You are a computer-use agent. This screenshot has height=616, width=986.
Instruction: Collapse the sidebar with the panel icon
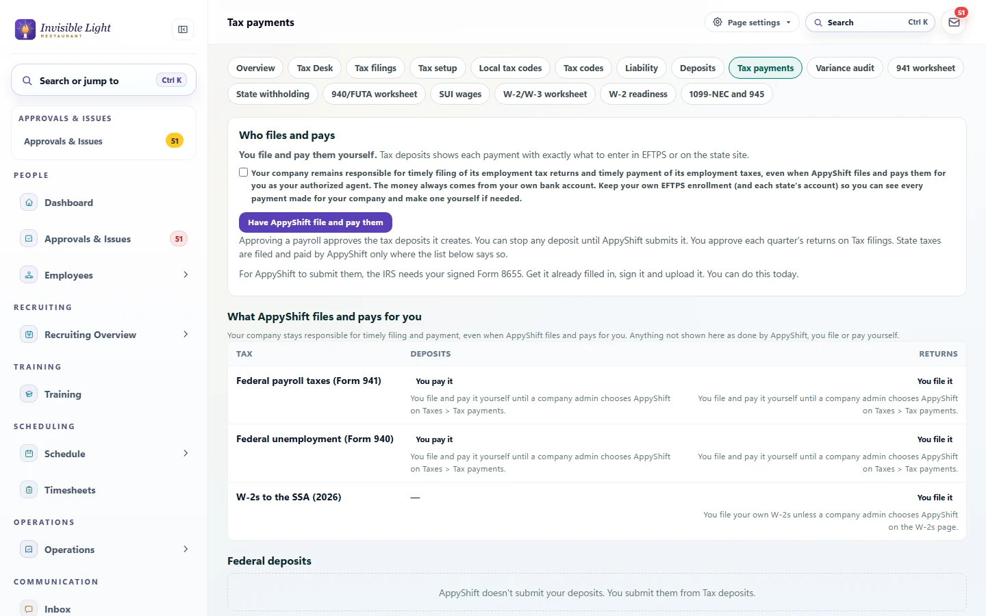coord(183,29)
